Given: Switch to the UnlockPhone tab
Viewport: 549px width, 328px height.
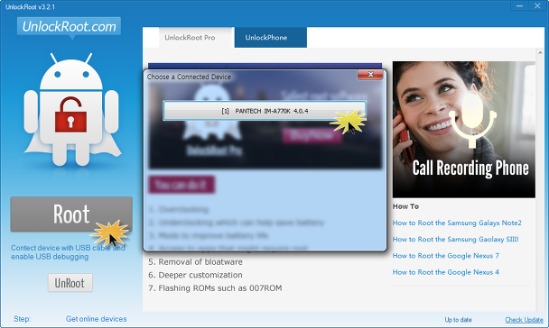Looking at the screenshot, I should [x=271, y=37].
